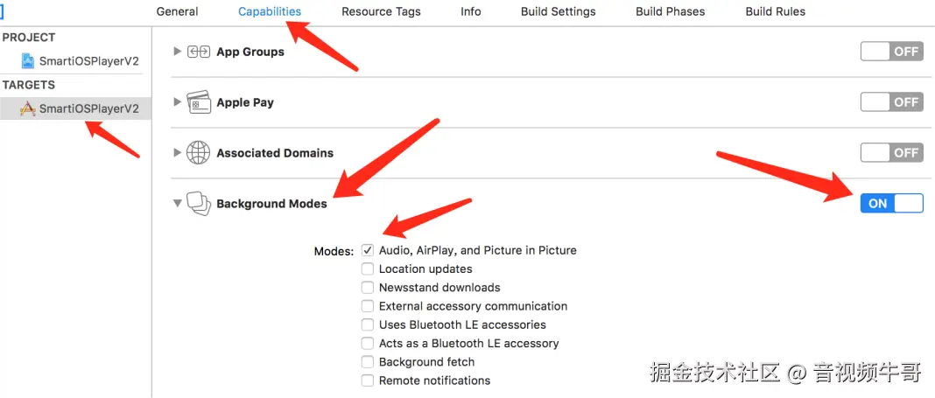935x398 pixels.
Task: Open the General tab
Action: [x=177, y=11]
